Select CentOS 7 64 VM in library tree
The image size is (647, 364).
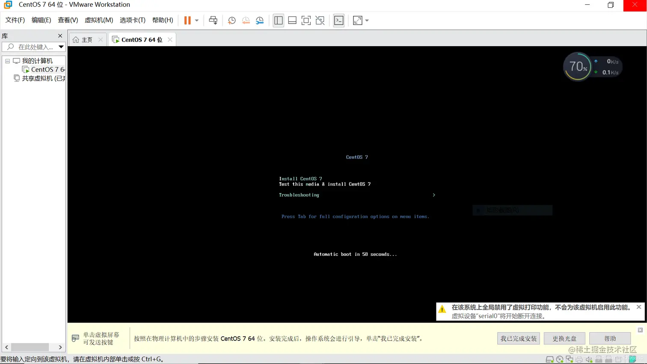[48, 69]
